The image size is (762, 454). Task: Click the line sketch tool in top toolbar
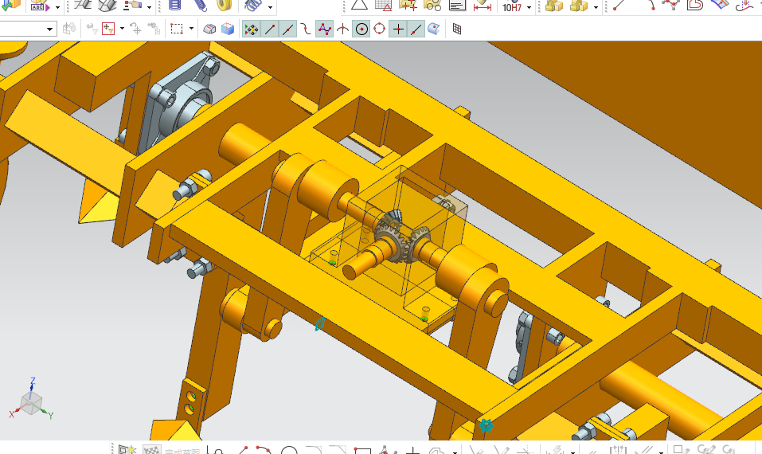point(618,6)
